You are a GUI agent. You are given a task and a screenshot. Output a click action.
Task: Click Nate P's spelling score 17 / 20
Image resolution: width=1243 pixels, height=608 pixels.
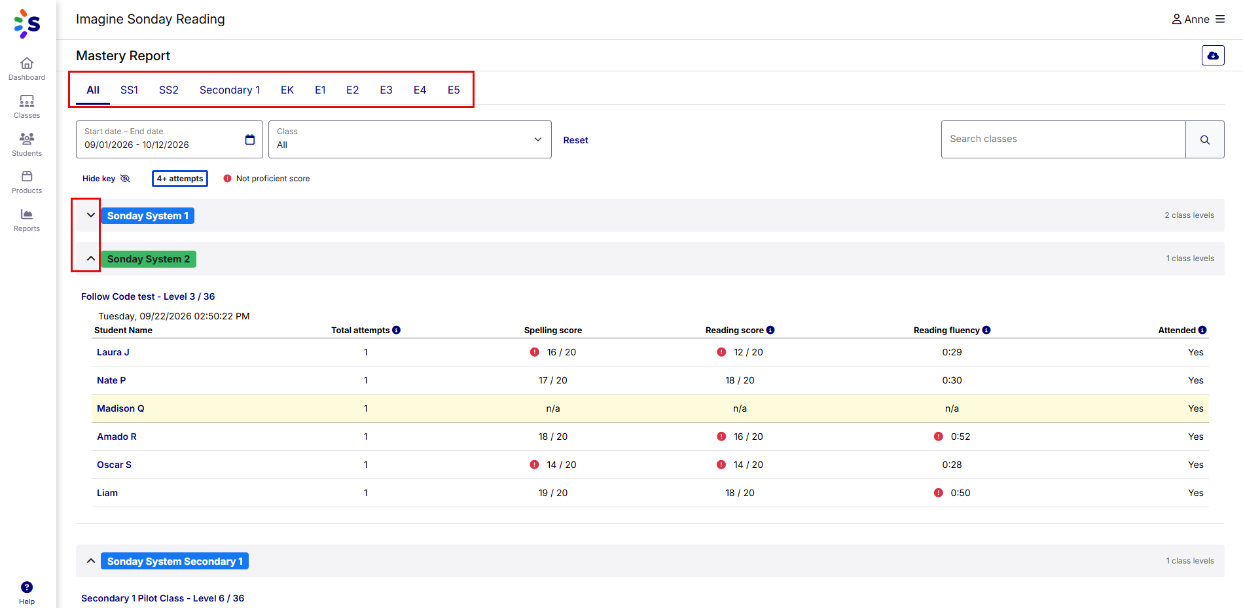553,380
